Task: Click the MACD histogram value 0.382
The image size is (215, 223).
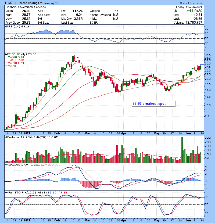Action: click(x=56, y=165)
